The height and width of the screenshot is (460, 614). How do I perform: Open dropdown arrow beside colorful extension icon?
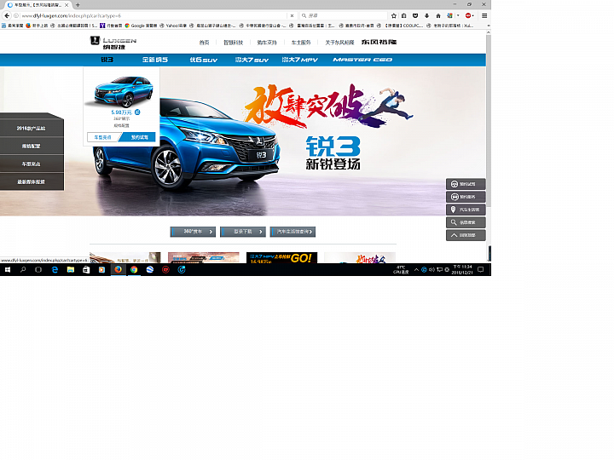458,15
